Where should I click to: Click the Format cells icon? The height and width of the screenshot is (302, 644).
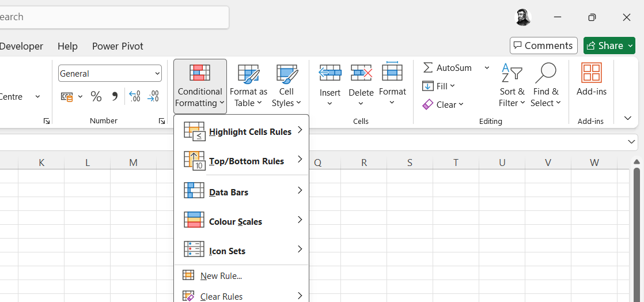click(x=392, y=72)
